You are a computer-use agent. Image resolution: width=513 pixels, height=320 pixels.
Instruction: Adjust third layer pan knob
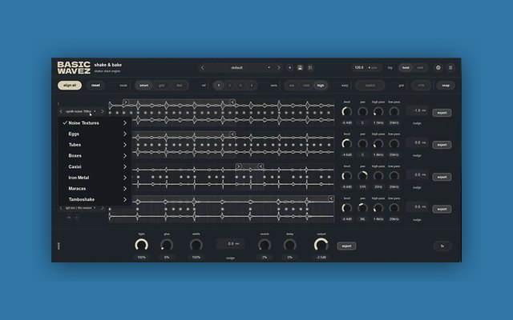tap(362, 176)
